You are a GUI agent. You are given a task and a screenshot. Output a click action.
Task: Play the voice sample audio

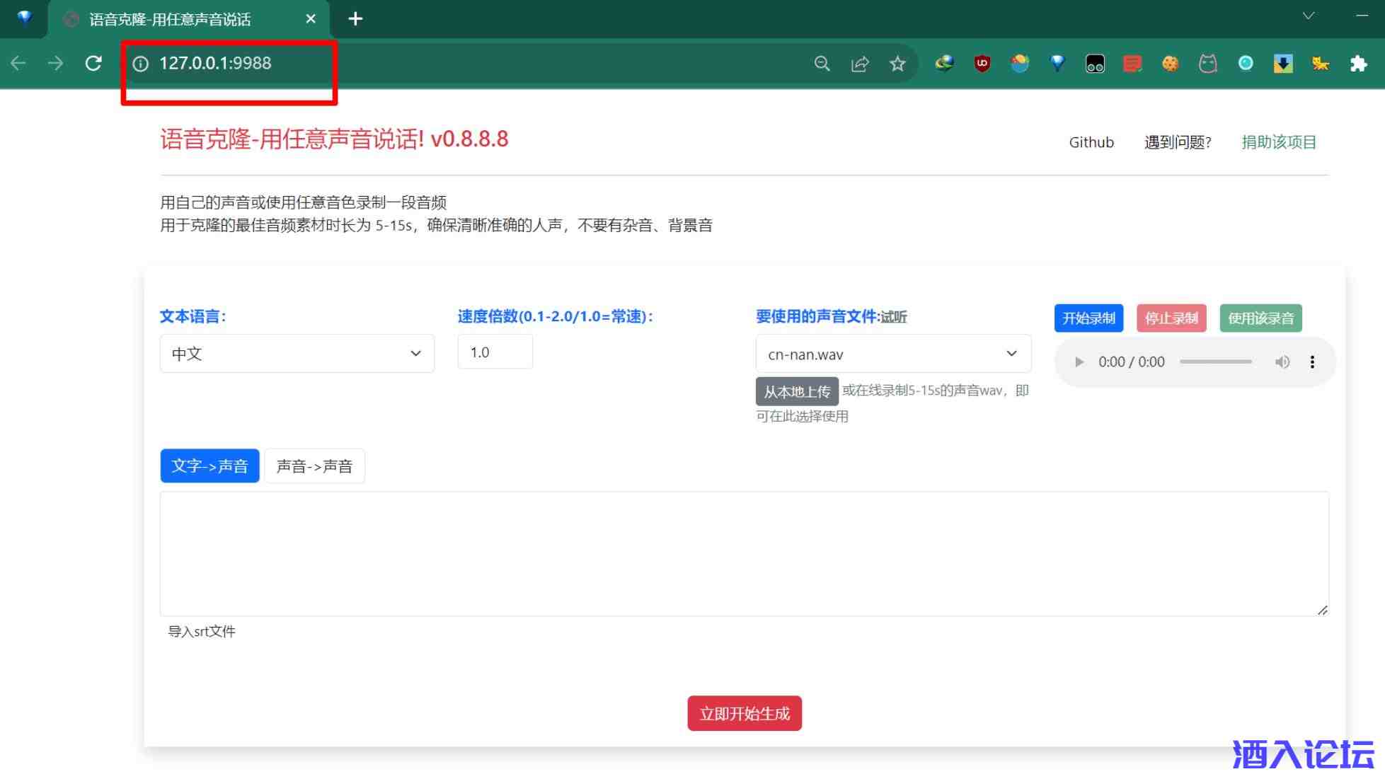pos(1079,362)
